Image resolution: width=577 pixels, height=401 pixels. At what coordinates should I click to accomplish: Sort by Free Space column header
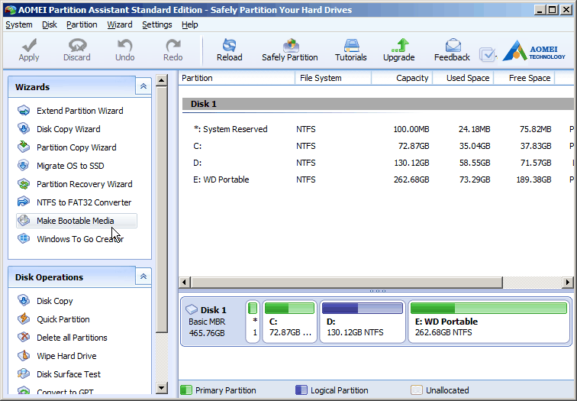(x=524, y=78)
